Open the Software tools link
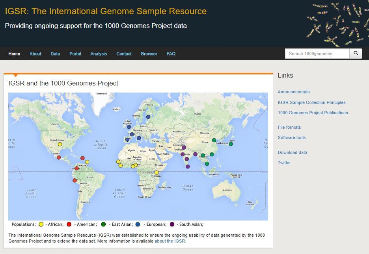This screenshot has height=254, width=369. [292, 138]
